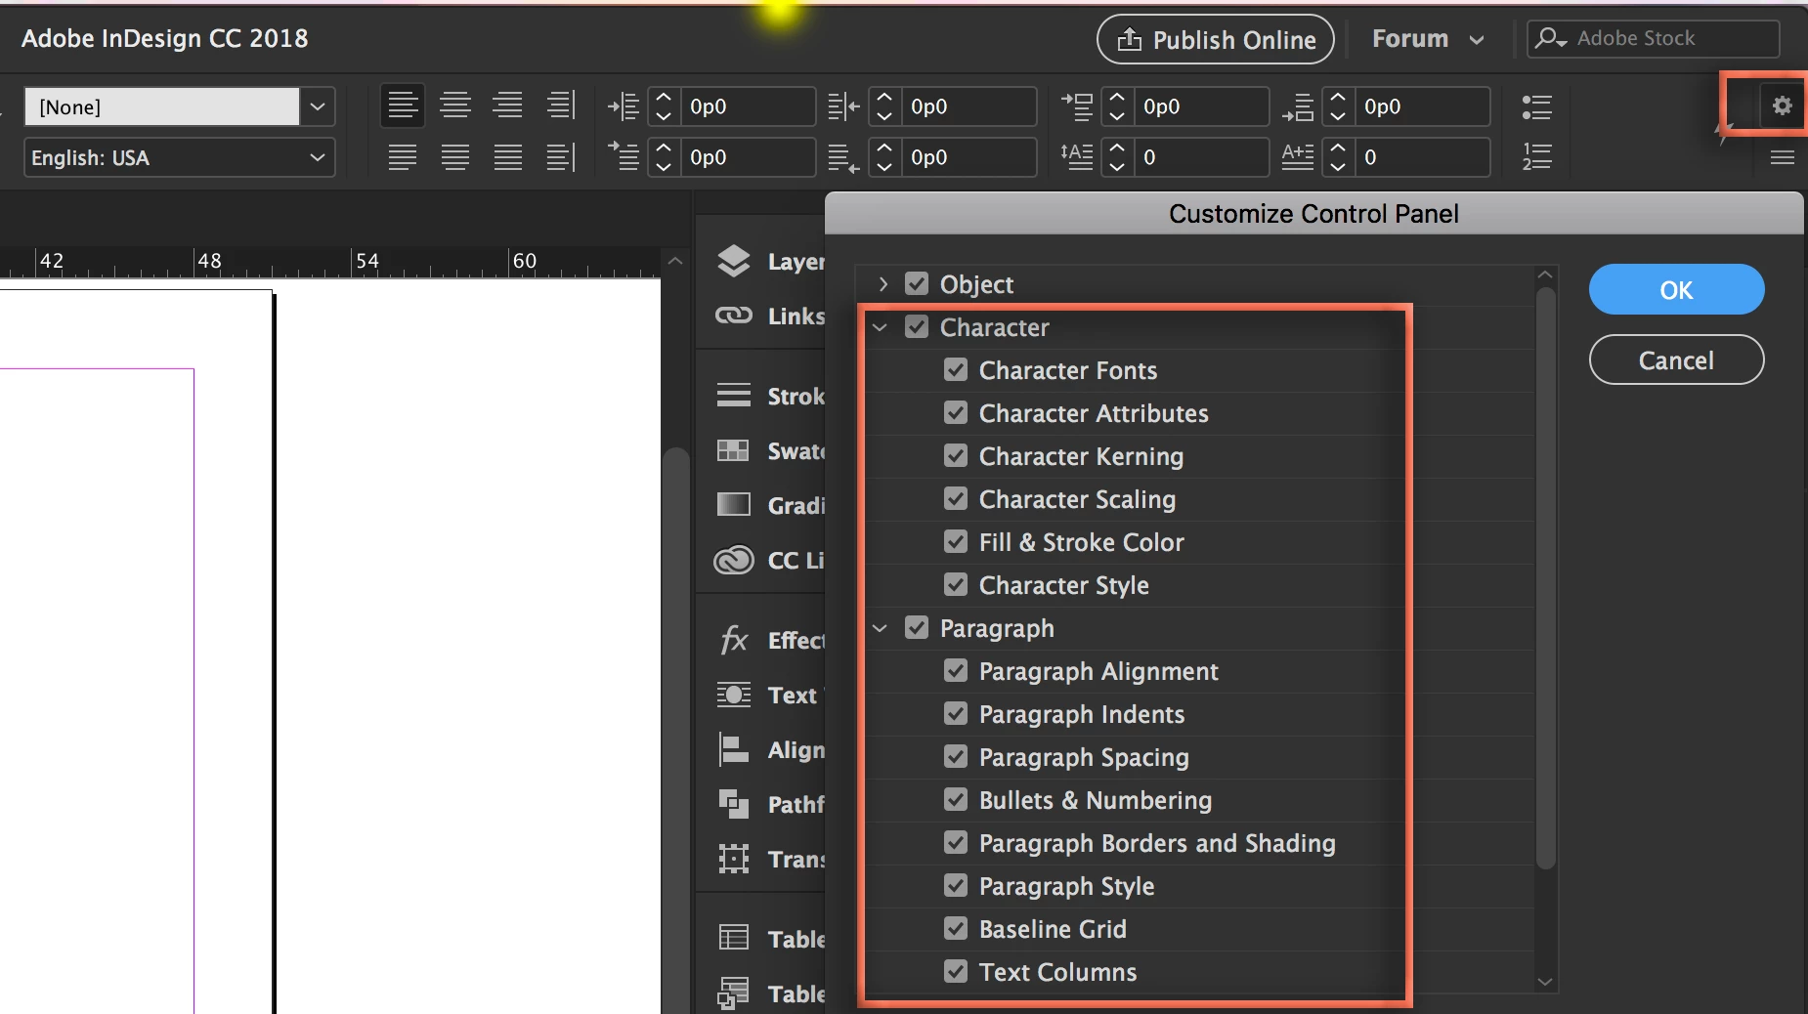1808x1014 pixels.
Task: Uncheck Character Fonts checkbox
Action: [x=956, y=370]
